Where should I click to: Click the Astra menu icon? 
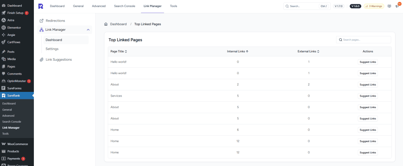4,20
